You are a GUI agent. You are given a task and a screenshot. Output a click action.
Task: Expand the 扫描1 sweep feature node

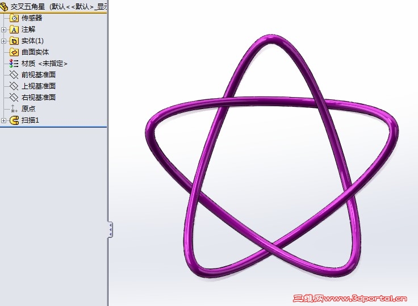point(3,120)
